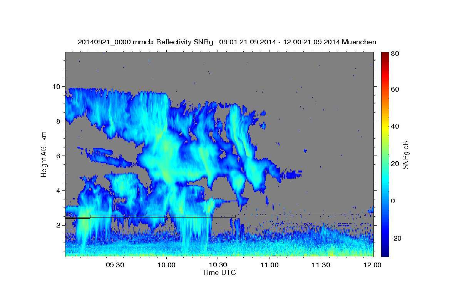The height and width of the screenshot is (308, 462).
Task: Click the 10:30 time axis label
Action: tap(218, 265)
